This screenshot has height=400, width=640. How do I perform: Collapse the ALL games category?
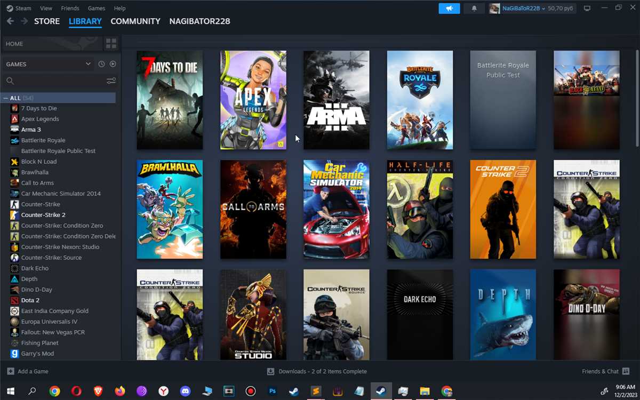(x=6, y=98)
